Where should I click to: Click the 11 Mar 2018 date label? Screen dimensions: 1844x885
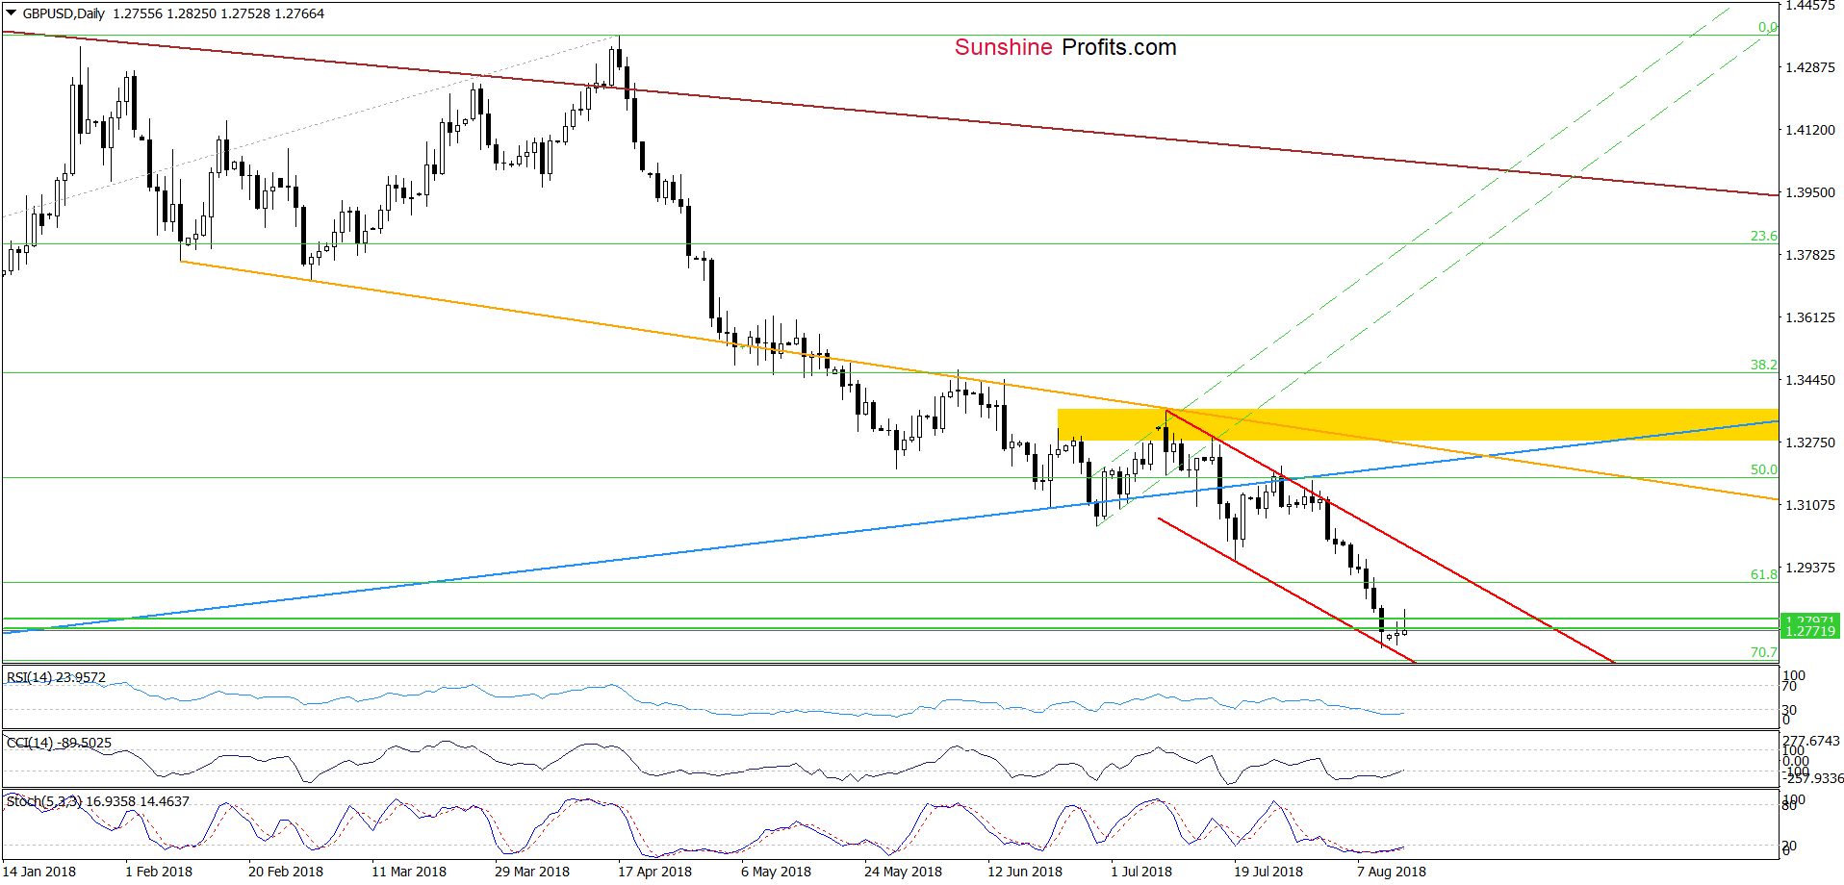pos(409,872)
